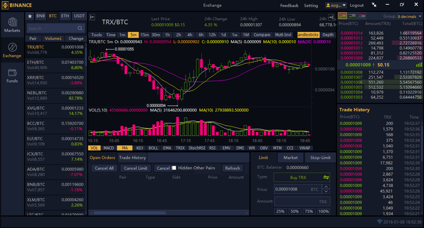Refresh the open orders list
This screenshot has width=424, height=228.
pos(232,168)
